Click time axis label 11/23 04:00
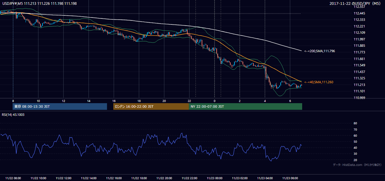The image size is (385, 181). pos(265,178)
